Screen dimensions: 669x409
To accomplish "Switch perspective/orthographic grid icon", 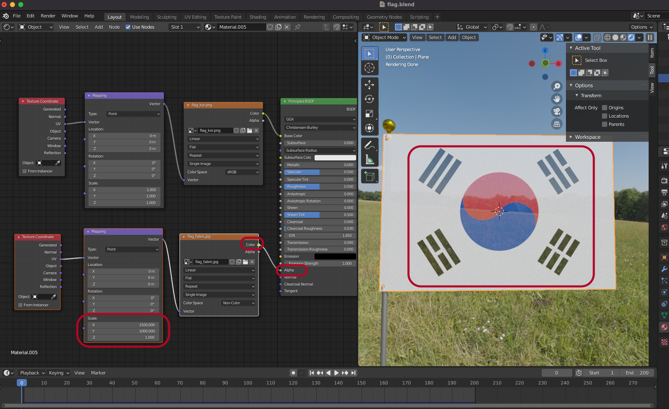I will (x=557, y=124).
